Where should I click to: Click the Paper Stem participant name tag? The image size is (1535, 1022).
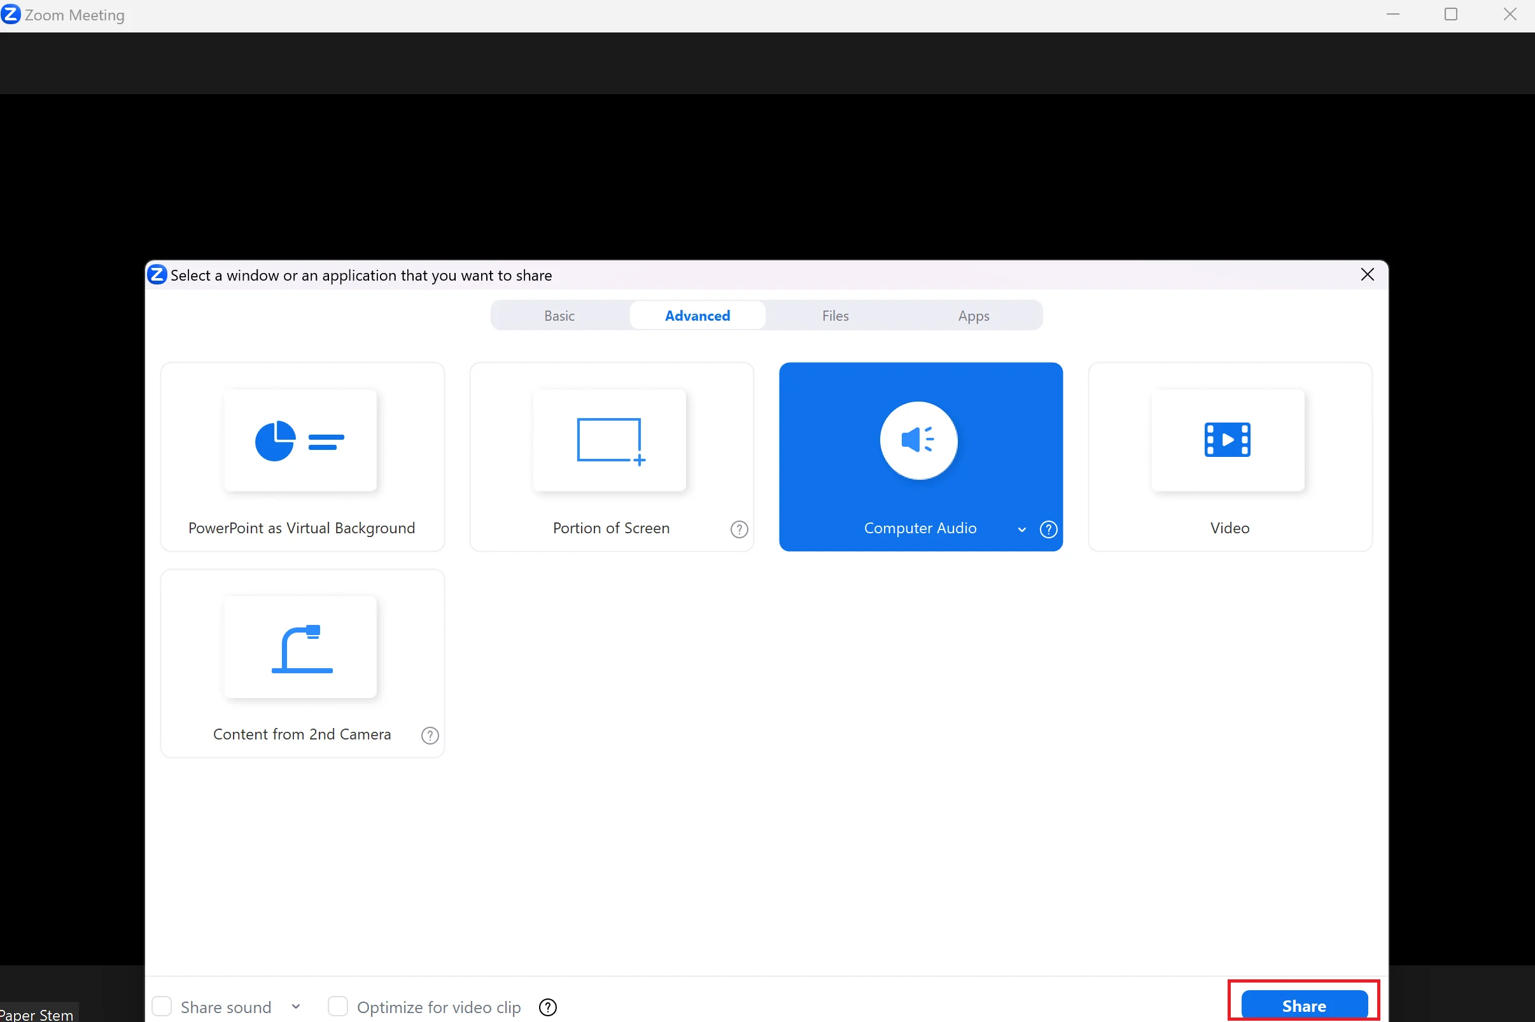pyautogui.click(x=38, y=1014)
